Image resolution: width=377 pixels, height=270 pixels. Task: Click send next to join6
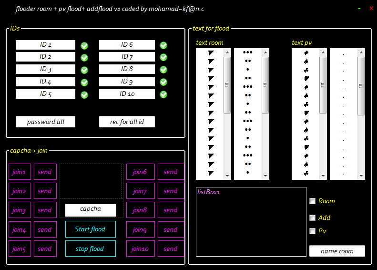click(x=171, y=172)
